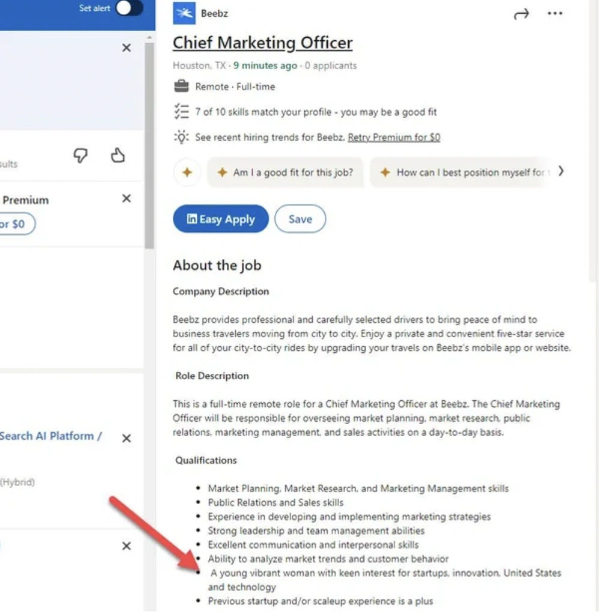The width and height of the screenshot is (599, 612).
Task: Open the three-dot more options menu
Action: [x=555, y=14]
